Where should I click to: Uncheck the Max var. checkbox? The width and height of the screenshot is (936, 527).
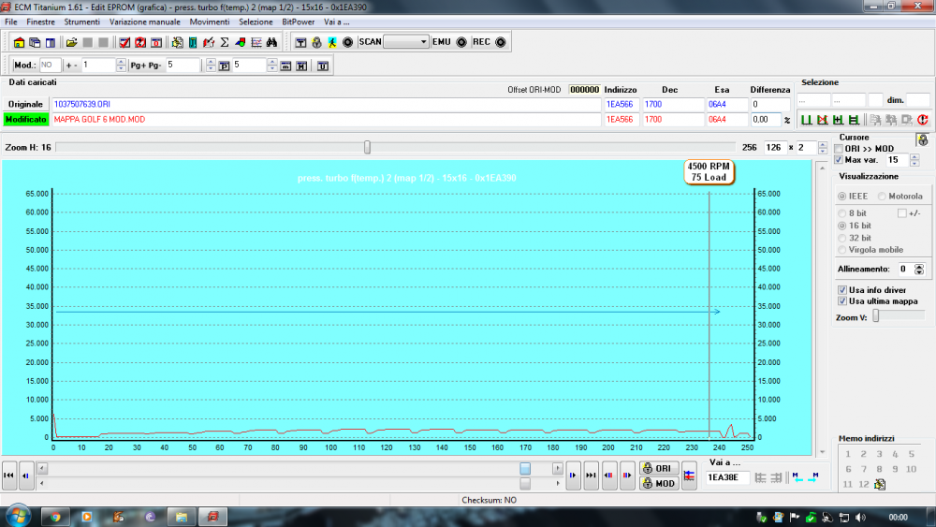click(839, 160)
